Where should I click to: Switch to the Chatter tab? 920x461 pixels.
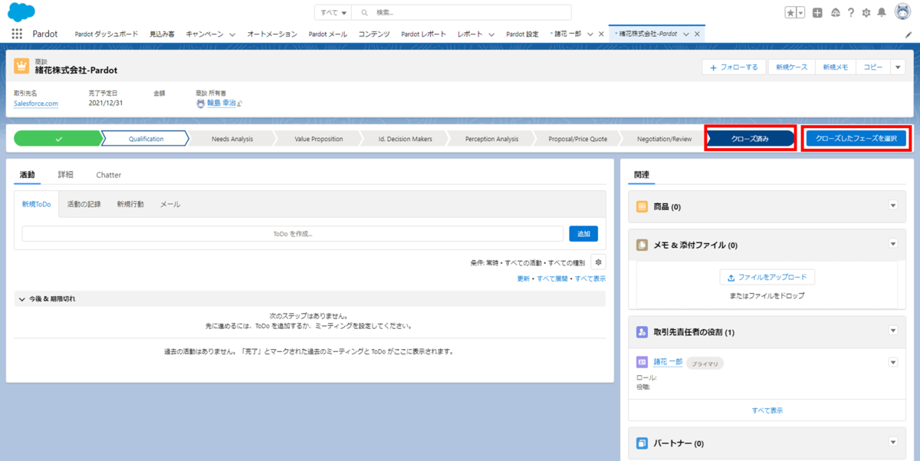click(x=109, y=175)
